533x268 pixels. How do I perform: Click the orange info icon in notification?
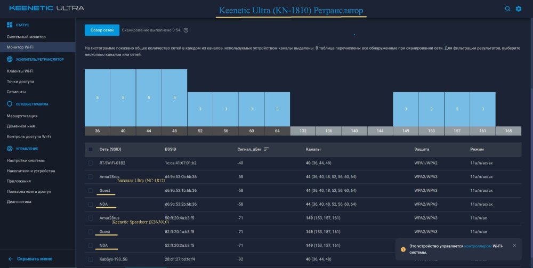click(x=403, y=249)
